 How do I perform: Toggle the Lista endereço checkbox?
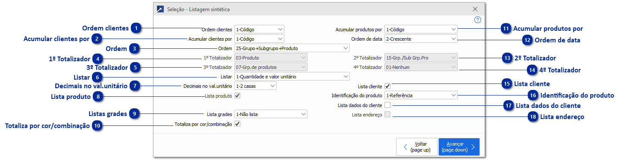387,114
